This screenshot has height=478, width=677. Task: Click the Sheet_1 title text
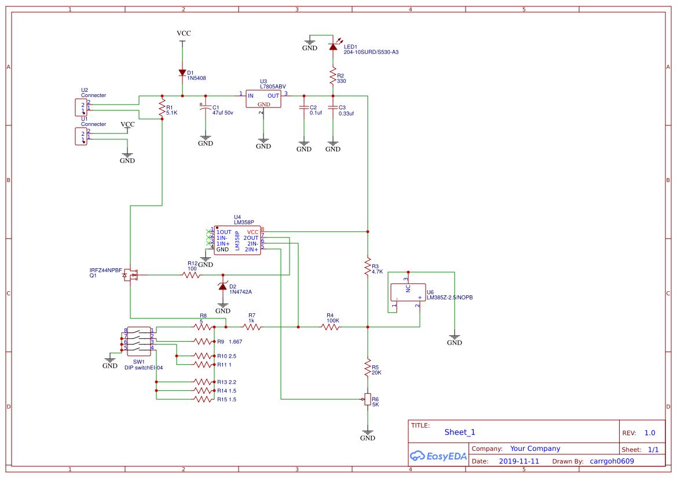tap(459, 432)
